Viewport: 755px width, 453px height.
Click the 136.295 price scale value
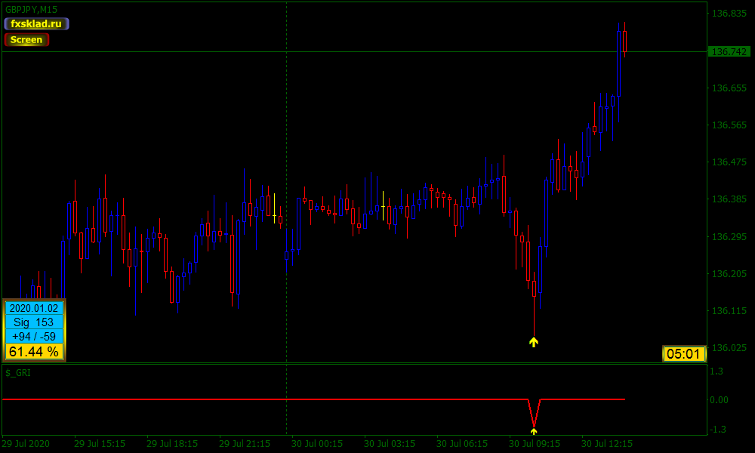click(x=729, y=236)
